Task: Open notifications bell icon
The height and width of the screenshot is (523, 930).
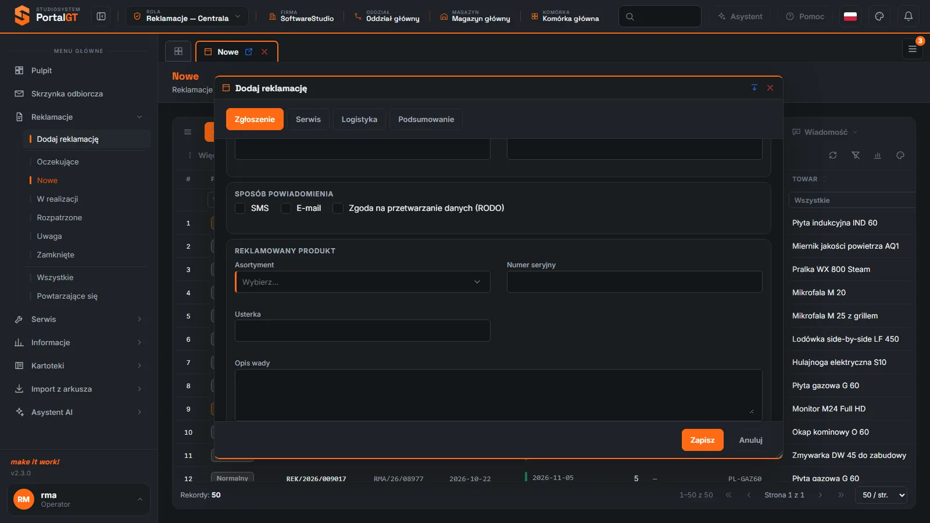Action: coord(908,16)
